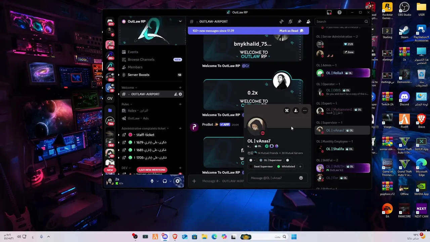Open the Discord inbox icon in title bar

[x=329, y=12]
